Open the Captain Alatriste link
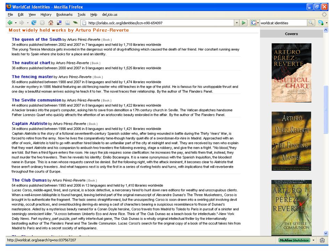Image resolution: width=334 pixels, height=251 pixels. coord(30,123)
